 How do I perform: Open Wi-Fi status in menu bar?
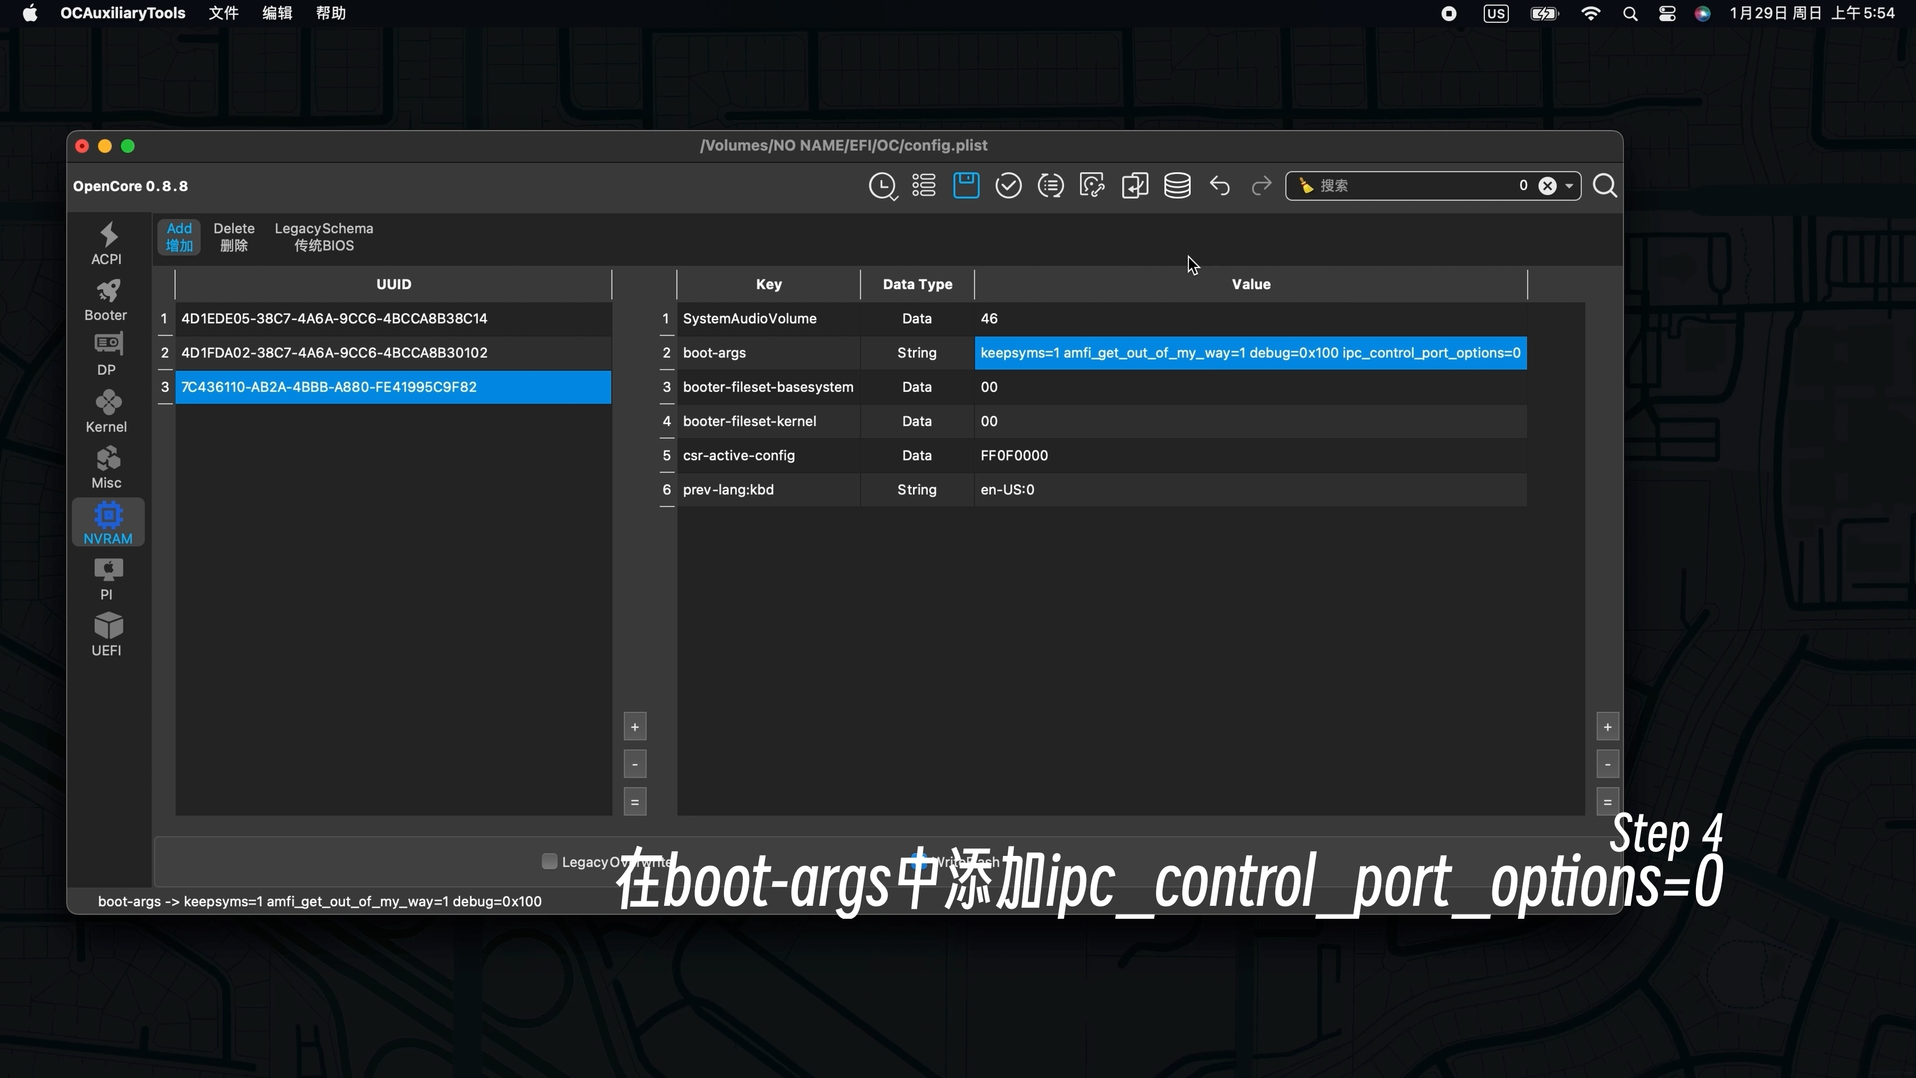pos(1591,13)
